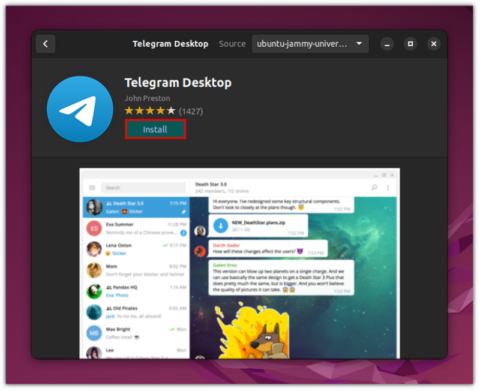This screenshot has height=391, width=480.
Task: Close the Software window
Action: click(x=433, y=44)
